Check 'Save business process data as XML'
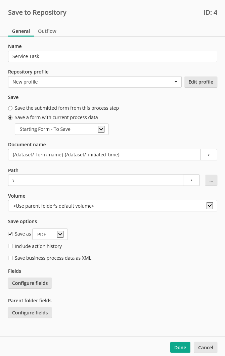Viewport: 225px width, 356px height. 10,258
